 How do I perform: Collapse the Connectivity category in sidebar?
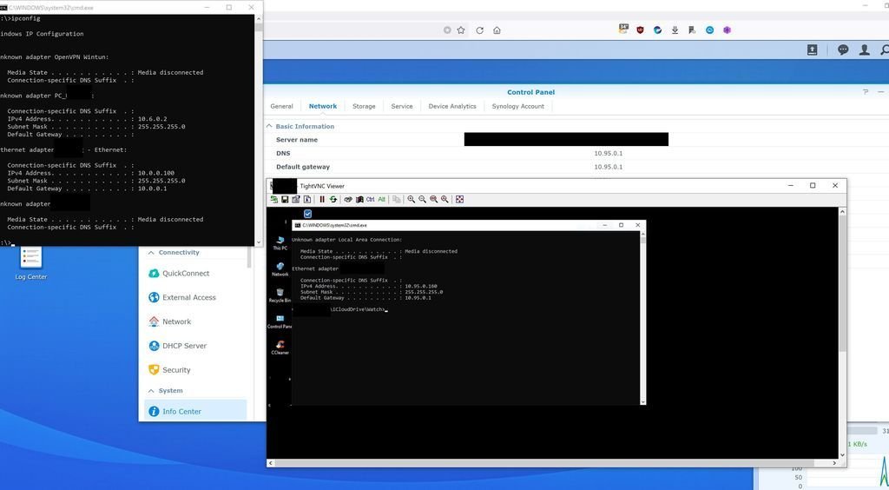[x=151, y=252]
